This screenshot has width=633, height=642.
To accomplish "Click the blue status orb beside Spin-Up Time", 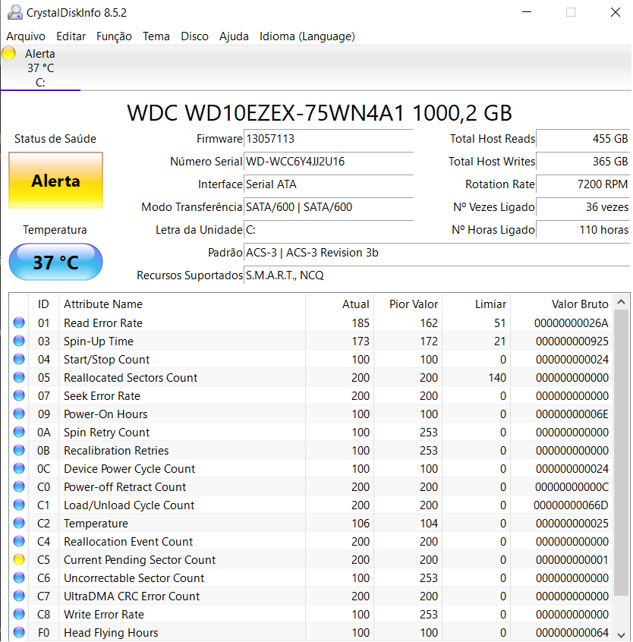I will tap(19, 341).
